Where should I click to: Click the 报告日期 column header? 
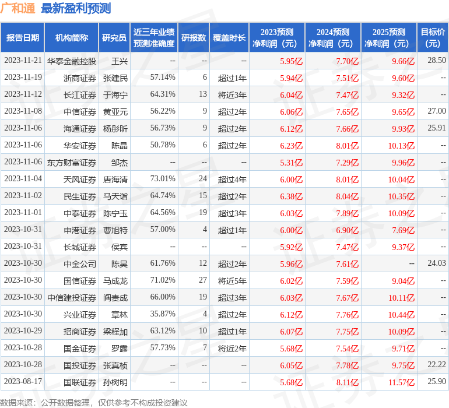click(23, 37)
